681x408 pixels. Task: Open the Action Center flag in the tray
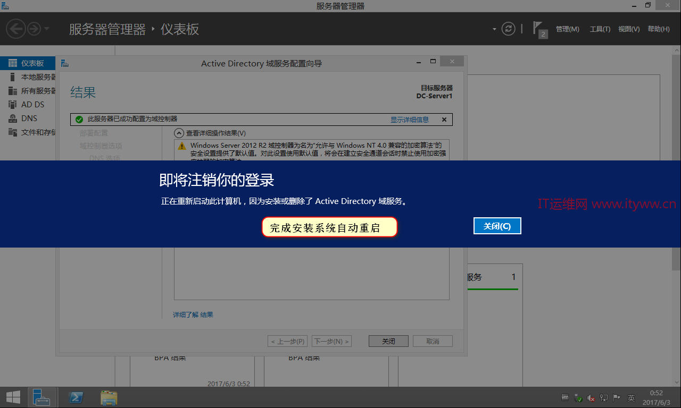coord(617,397)
